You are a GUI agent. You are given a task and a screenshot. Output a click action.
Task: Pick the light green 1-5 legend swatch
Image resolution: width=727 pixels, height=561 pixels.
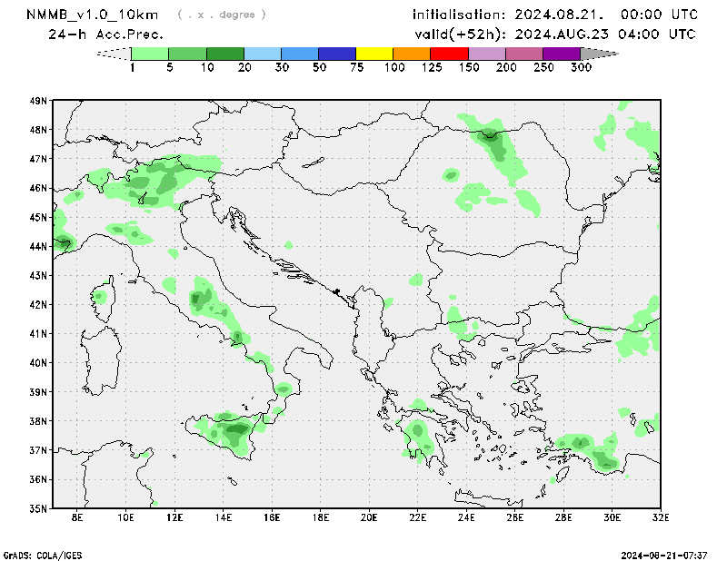[151, 54]
